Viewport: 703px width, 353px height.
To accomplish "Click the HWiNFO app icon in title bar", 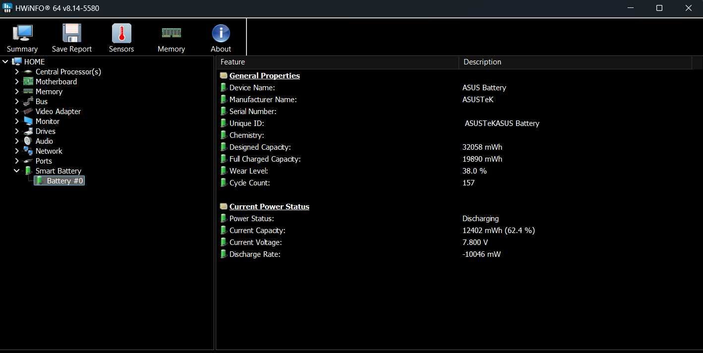I will 7,8.
